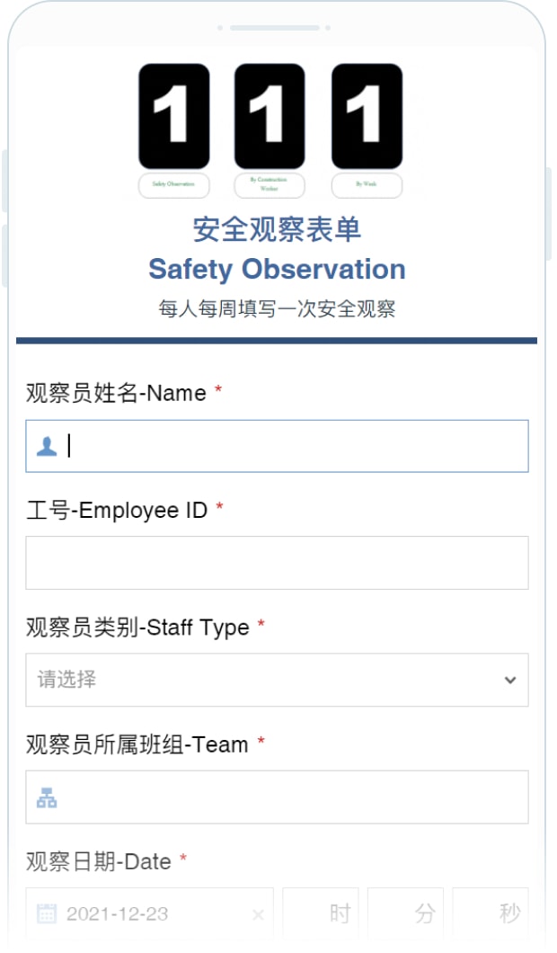
Task: Open the date picker showing 2021-12-23
Action: [144, 914]
